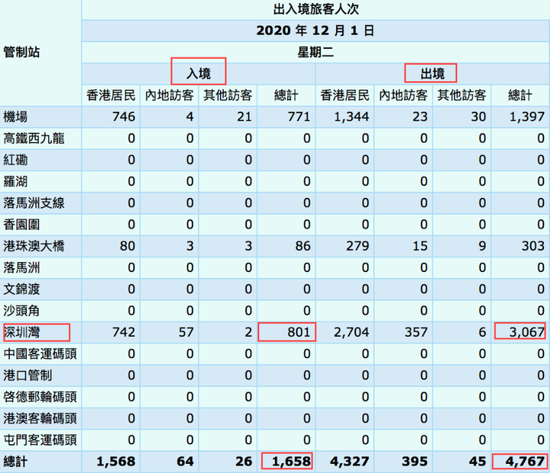Select the inbound grand total "1,658"
Screen dimensions: 550x473
point(292,462)
